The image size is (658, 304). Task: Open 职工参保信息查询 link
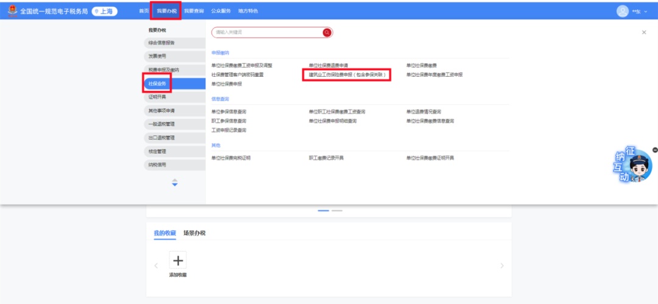(x=228, y=121)
